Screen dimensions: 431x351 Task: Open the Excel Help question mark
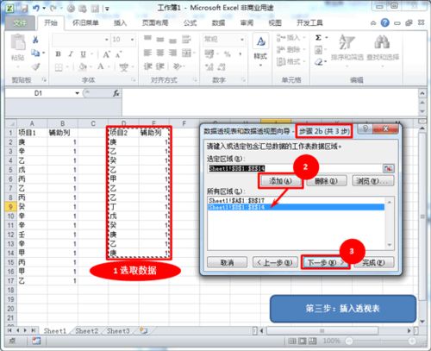[x=385, y=22]
